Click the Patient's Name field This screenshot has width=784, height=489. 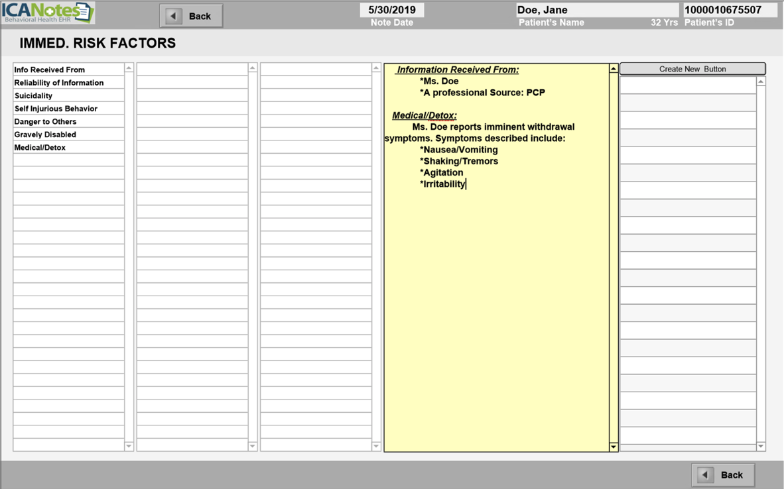[x=597, y=10]
